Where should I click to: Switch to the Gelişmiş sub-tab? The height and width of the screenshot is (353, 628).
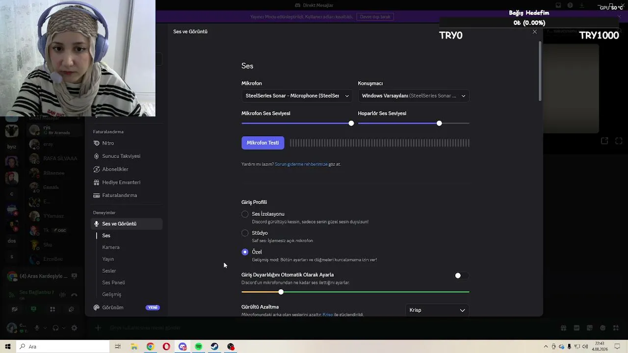[x=111, y=294]
